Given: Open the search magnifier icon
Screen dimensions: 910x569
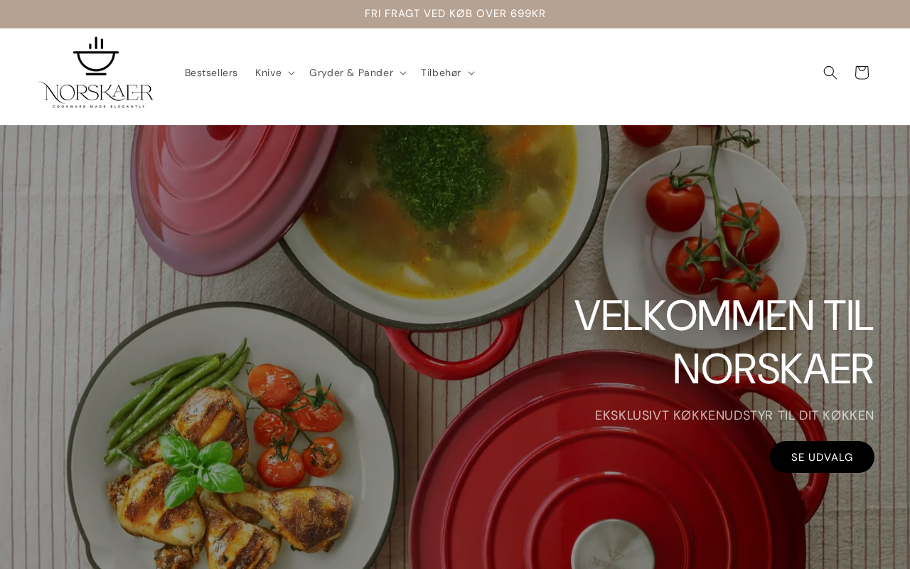Looking at the screenshot, I should click(830, 73).
